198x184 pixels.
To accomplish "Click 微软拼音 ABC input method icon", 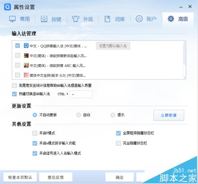I will [x=26, y=65].
